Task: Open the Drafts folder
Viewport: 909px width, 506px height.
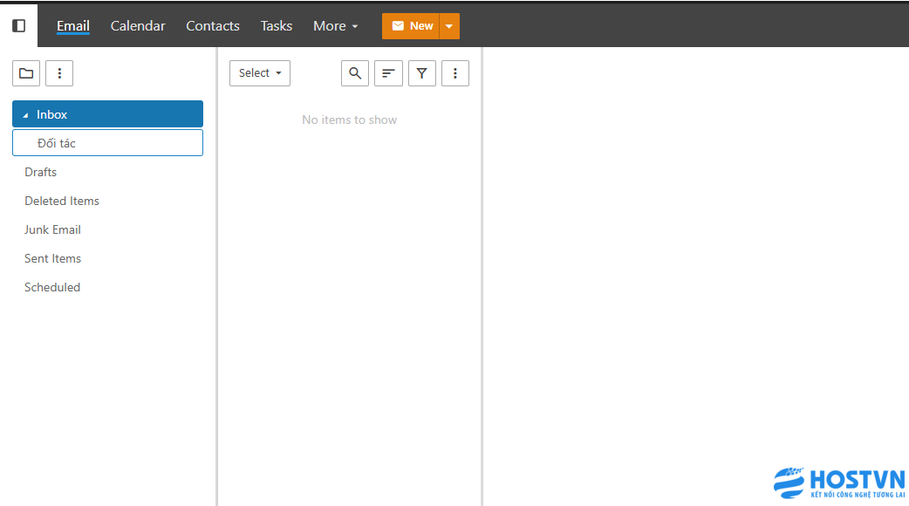Action: point(41,172)
